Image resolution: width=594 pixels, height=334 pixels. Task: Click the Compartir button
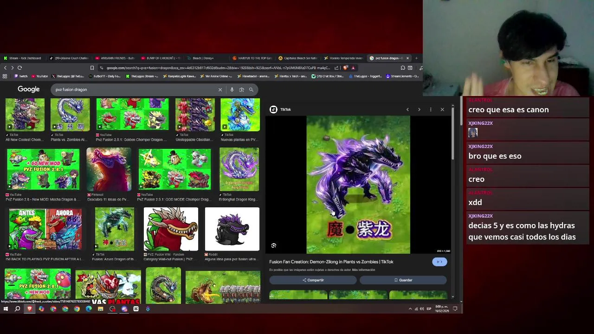coord(313,280)
